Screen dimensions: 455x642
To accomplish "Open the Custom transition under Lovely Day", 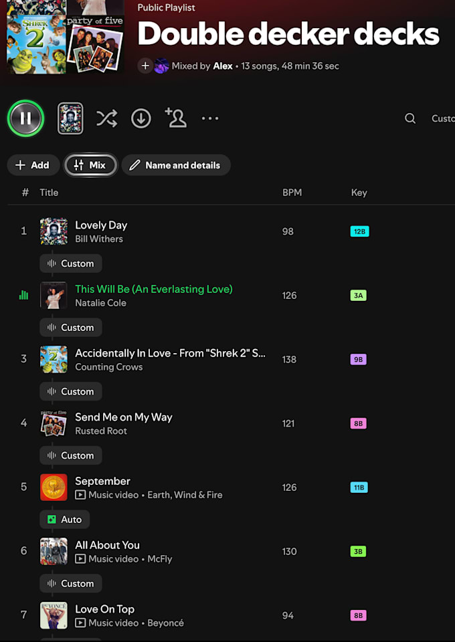I will (71, 263).
